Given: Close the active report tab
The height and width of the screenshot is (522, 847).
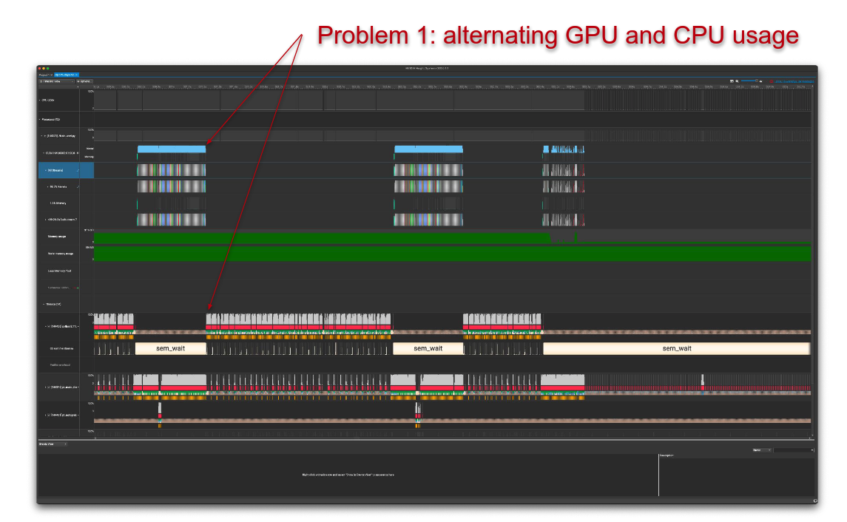Looking at the screenshot, I should click(x=76, y=75).
